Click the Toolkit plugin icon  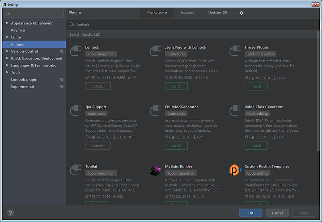[76, 170]
